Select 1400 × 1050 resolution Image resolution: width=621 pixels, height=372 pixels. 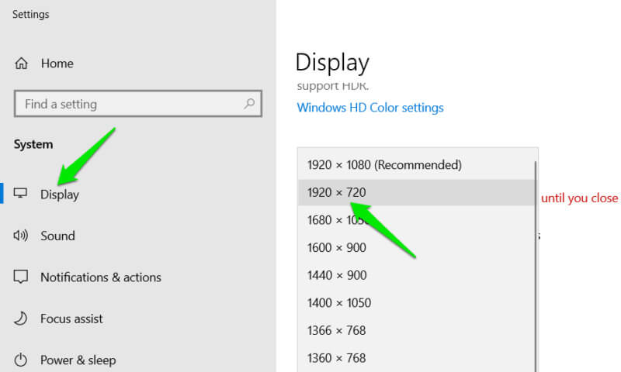tap(416, 303)
